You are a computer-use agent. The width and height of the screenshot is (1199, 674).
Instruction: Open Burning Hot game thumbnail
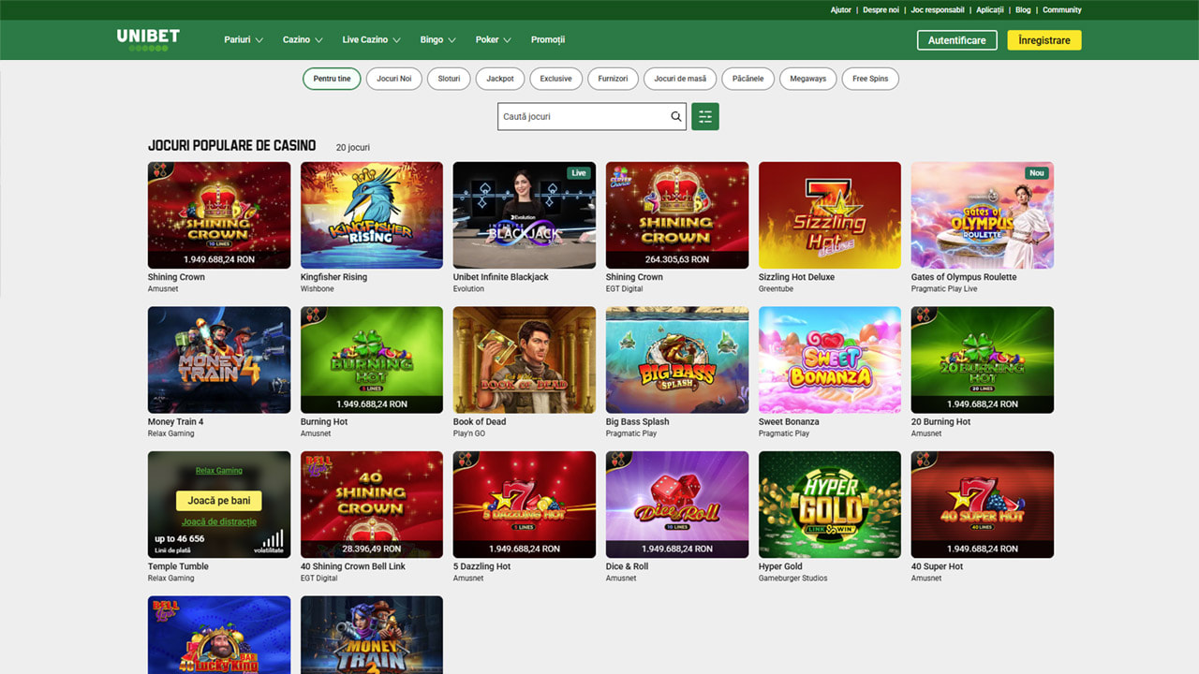[x=372, y=360]
